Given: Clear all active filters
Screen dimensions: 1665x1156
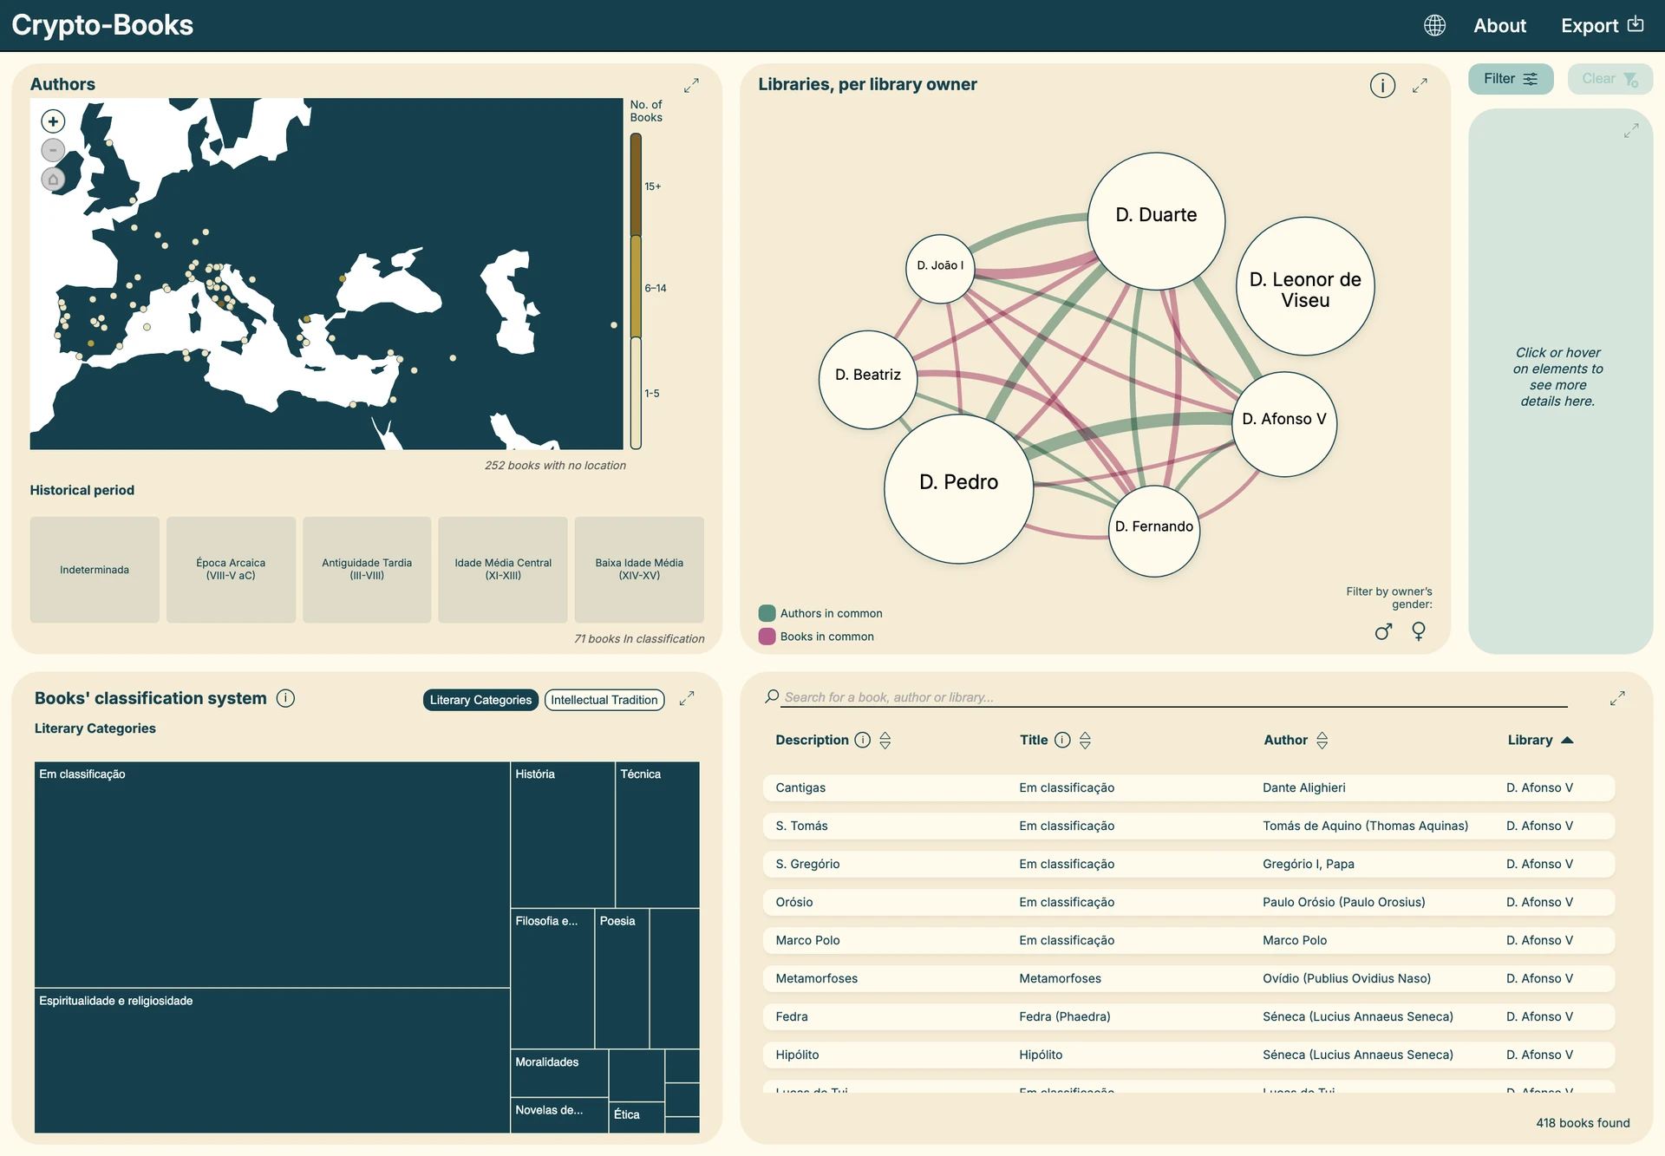Looking at the screenshot, I should tap(1609, 79).
